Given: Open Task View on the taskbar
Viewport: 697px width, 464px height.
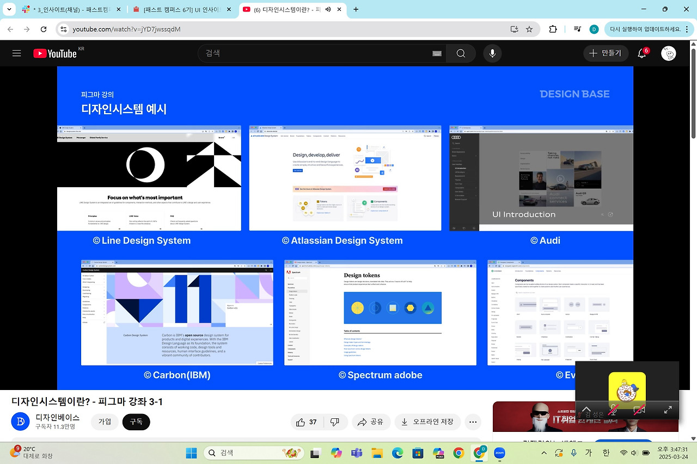Looking at the screenshot, I should (x=315, y=453).
